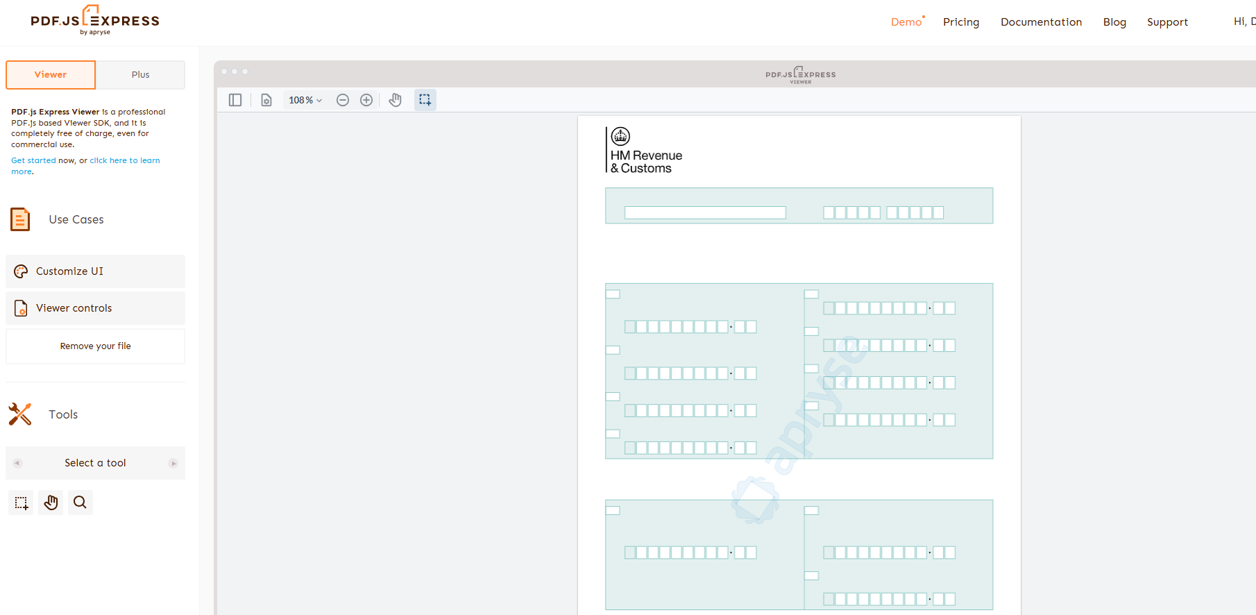
Task: Open the Documentation menu item
Action: click(x=1041, y=22)
